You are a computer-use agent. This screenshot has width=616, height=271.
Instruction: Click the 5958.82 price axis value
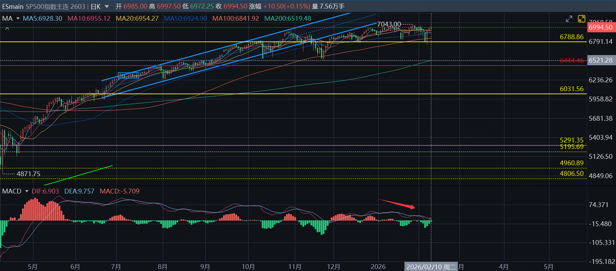click(601, 99)
